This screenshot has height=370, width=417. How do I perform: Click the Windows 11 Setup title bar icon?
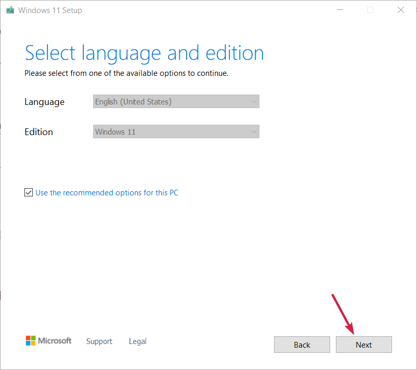(x=10, y=9)
